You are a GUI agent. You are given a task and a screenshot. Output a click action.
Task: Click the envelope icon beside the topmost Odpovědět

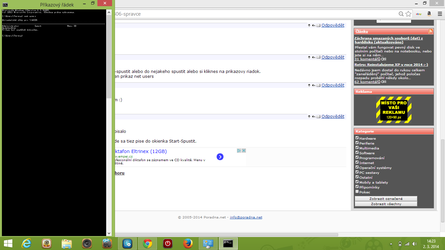tap(318, 25)
